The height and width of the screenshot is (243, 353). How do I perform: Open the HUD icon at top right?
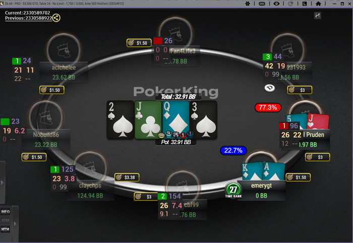pos(317,15)
